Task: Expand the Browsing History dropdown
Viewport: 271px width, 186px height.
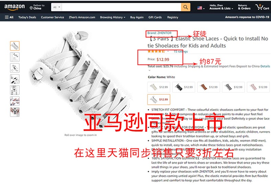Action: [x=113, y=17]
